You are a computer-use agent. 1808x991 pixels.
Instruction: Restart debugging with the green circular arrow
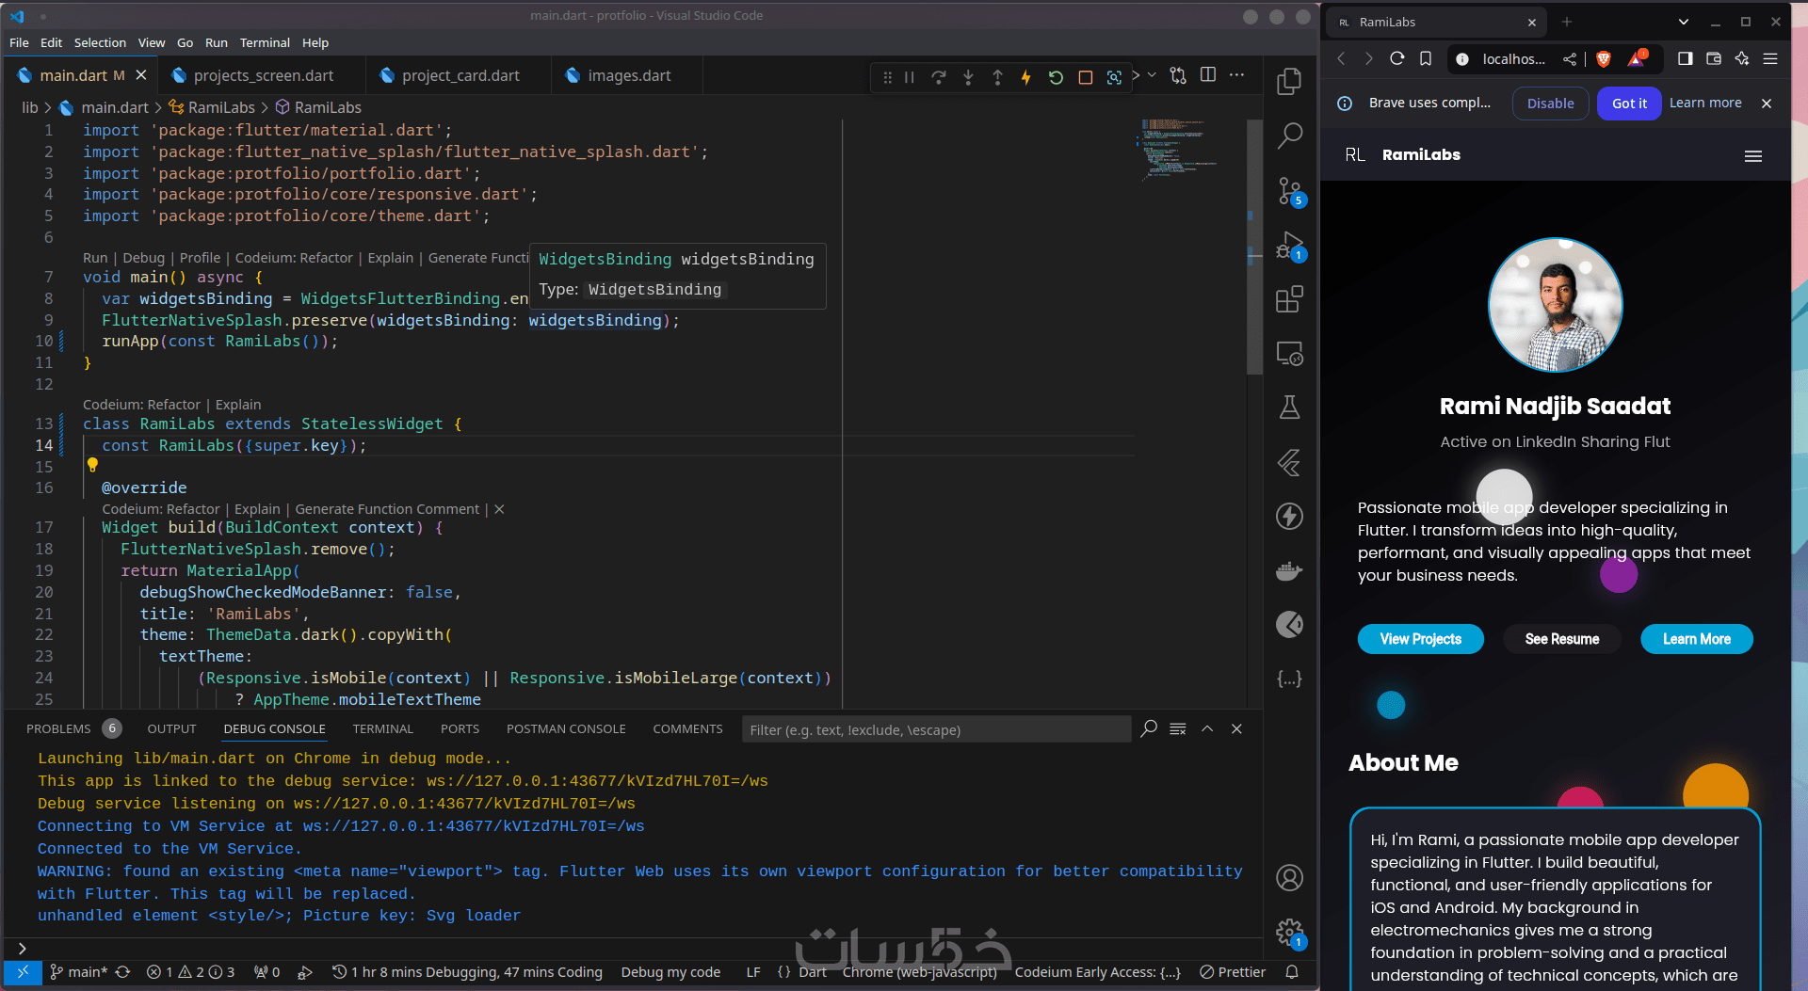point(1056,77)
